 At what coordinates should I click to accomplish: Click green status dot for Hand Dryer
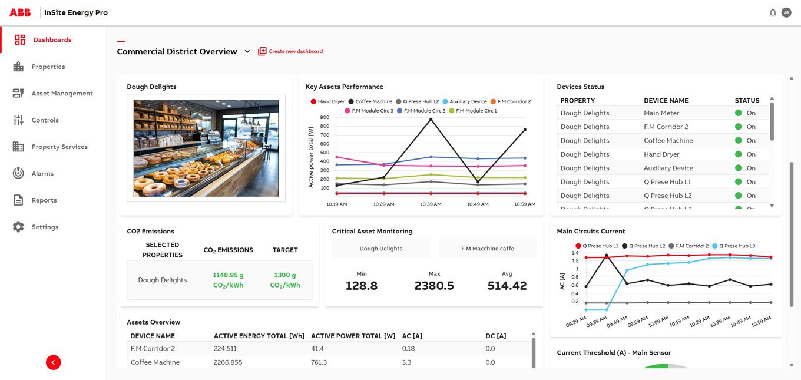point(738,154)
